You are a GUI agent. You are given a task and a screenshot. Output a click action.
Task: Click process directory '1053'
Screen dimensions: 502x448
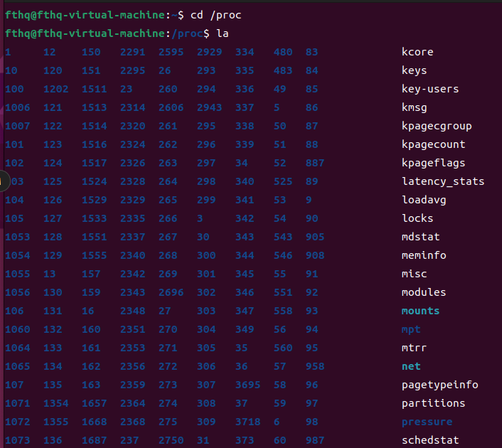click(x=17, y=237)
